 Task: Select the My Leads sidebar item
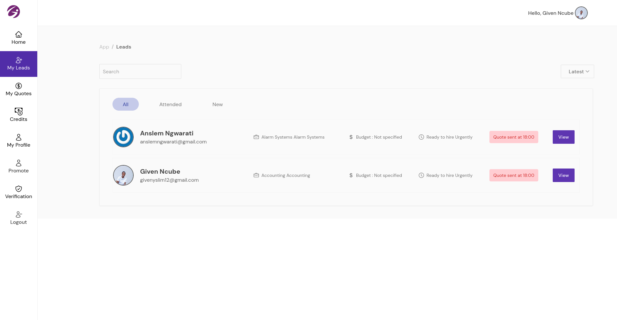19,64
